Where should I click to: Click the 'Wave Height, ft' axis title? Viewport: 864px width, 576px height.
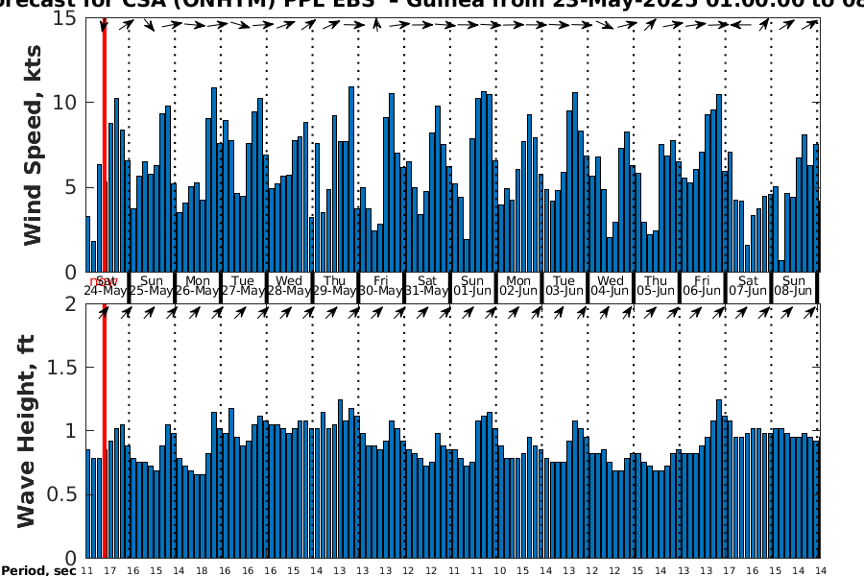(x=26, y=431)
